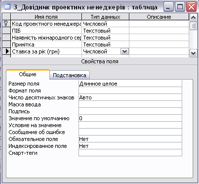Click the Размер поля value Длинное целое
The image size is (199, 184).
click(130, 84)
